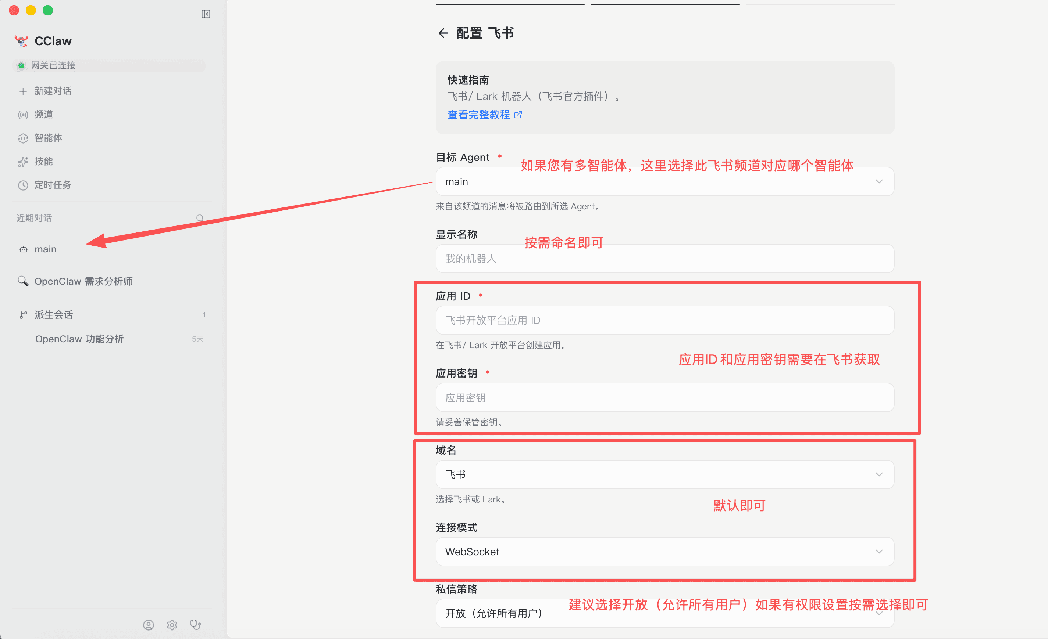Click the clock icon beside 定时任务
This screenshot has width=1048, height=639.
pos(23,185)
